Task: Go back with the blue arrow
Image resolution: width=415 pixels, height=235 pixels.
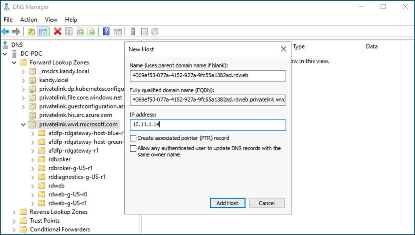Action: pyautogui.click(x=5, y=32)
